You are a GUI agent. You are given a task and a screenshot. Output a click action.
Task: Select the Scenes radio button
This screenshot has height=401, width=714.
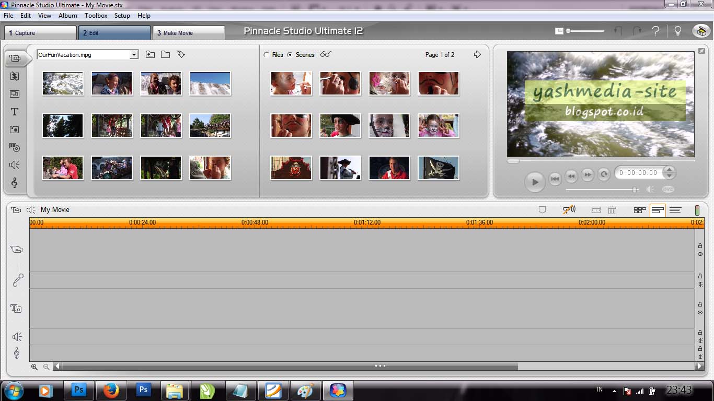point(290,55)
